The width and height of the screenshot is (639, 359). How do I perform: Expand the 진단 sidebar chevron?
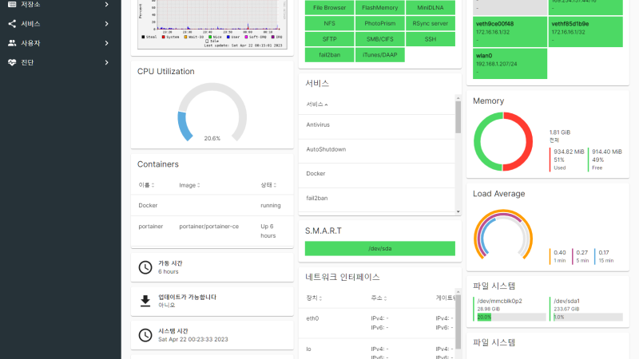(x=106, y=62)
